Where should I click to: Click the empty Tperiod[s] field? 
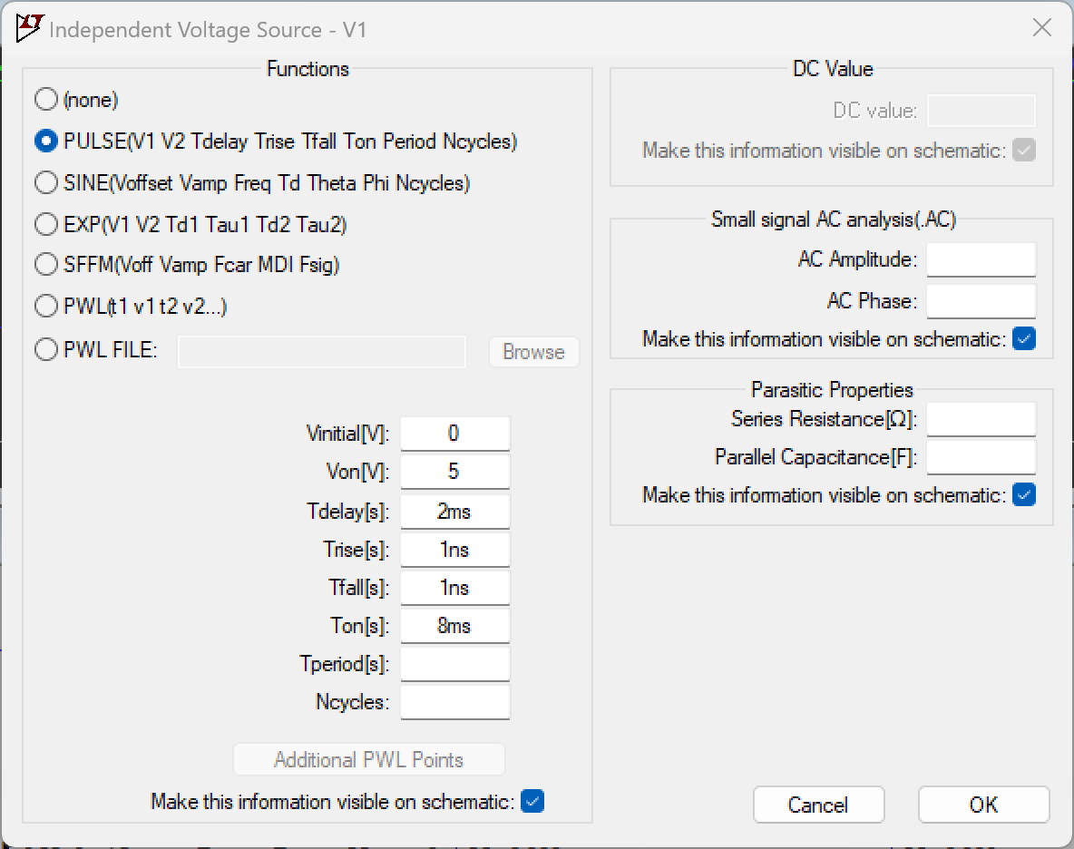point(454,664)
